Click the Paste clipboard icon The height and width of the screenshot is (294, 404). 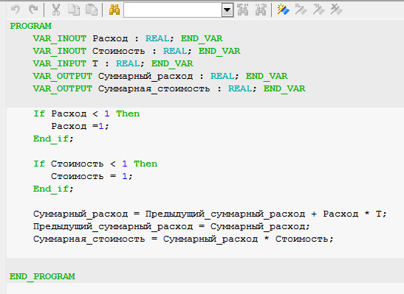(91, 10)
